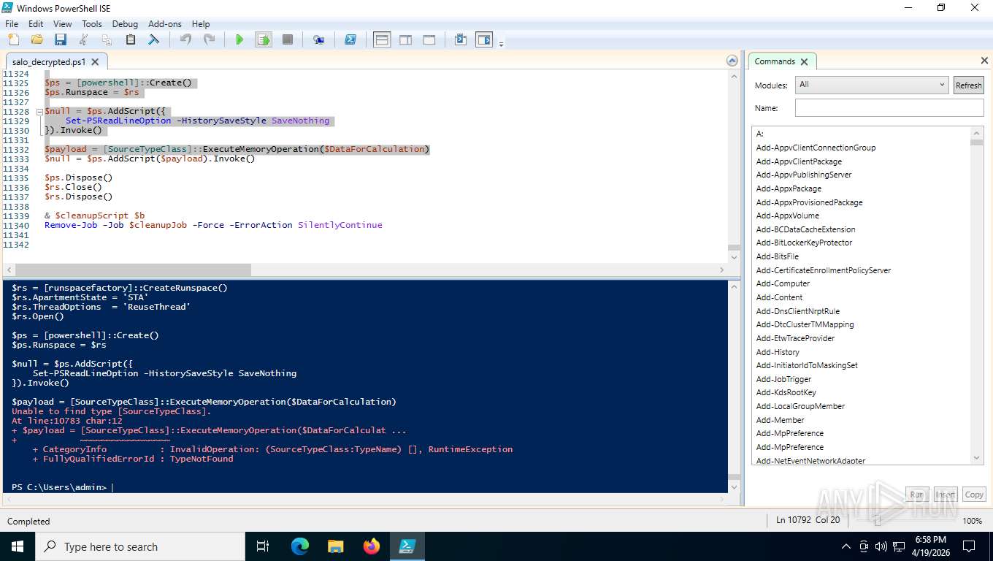Click the script editor horizontal scrollbar thumb

tap(131, 270)
